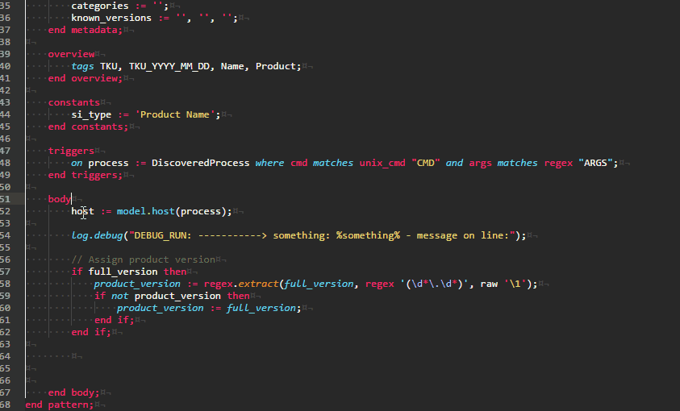Click the "ARGS" string literal
This screenshot has height=411, width=680.
tap(595, 164)
